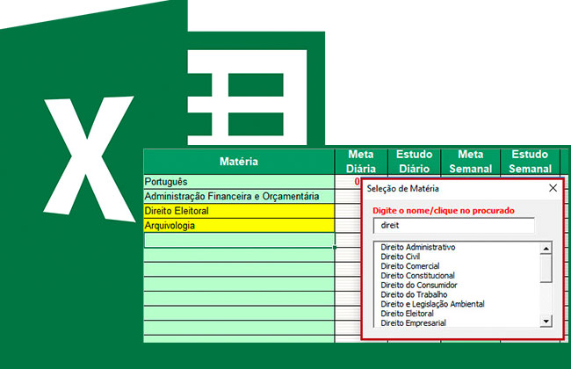Choose Direito do Trabalho entry
Viewport: 571px width, 369px height.
414,294
